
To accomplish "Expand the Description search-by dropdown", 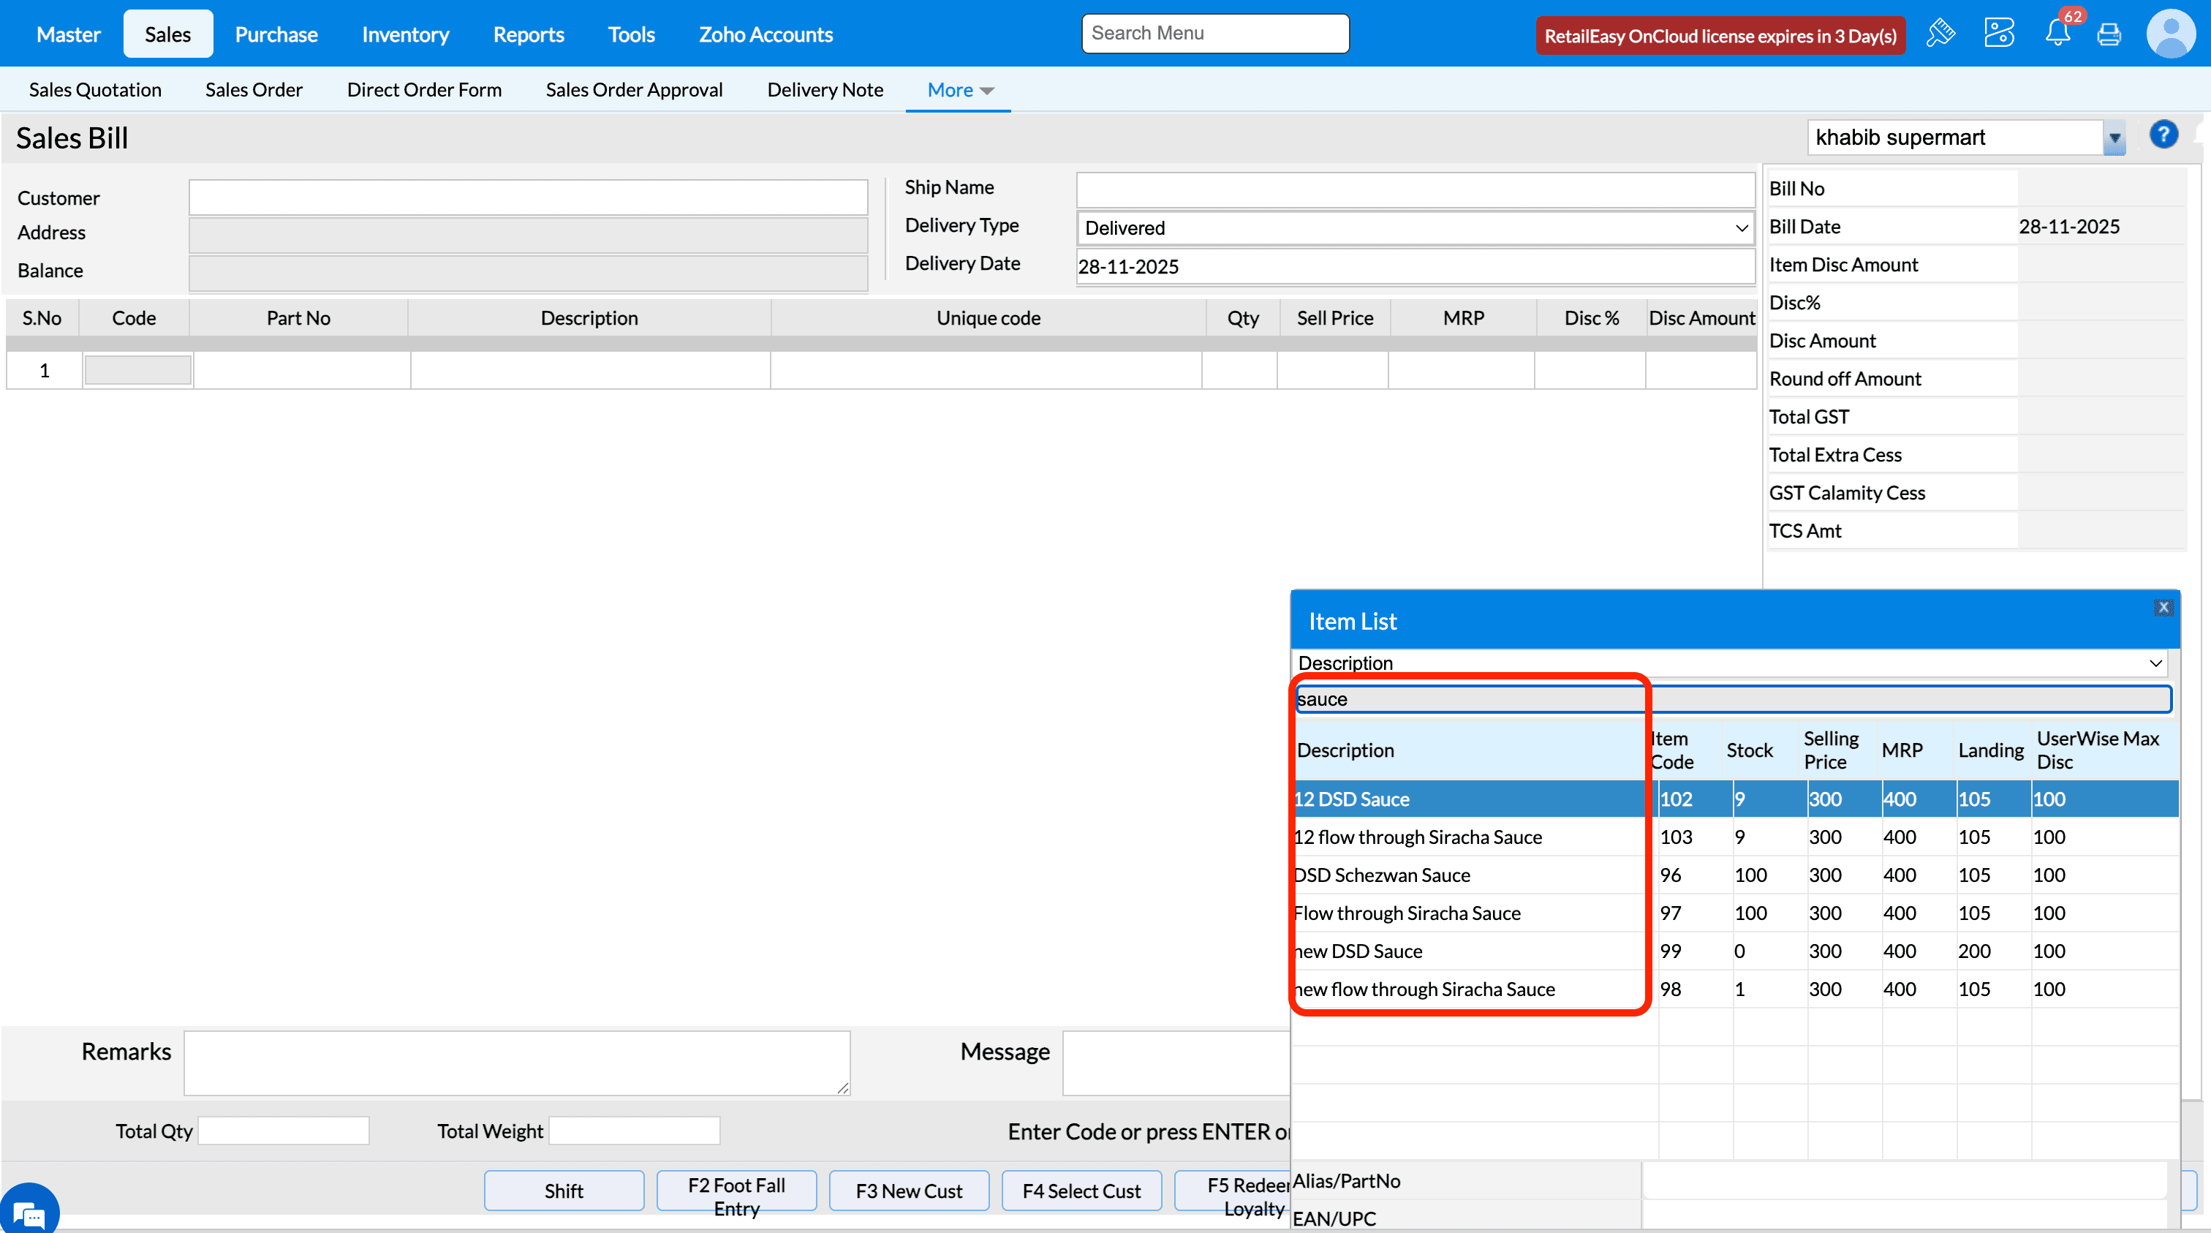I will pyautogui.click(x=1728, y=663).
